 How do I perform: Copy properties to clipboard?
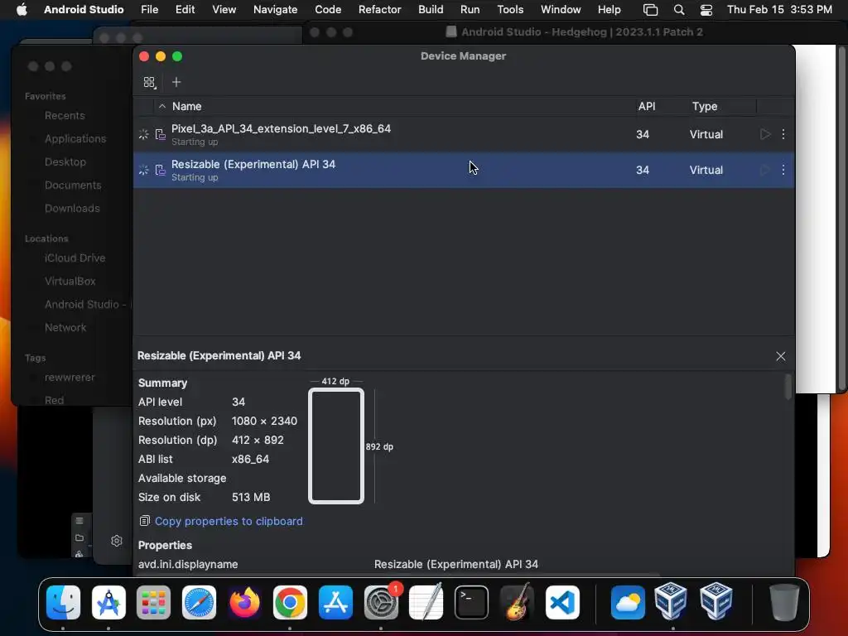(x=229, y=521)
